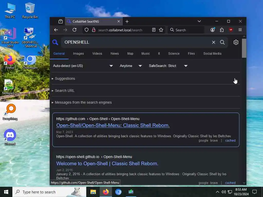Open the Firefox View tab button
The height and width of the screenshot is (197, 263).
61,22
